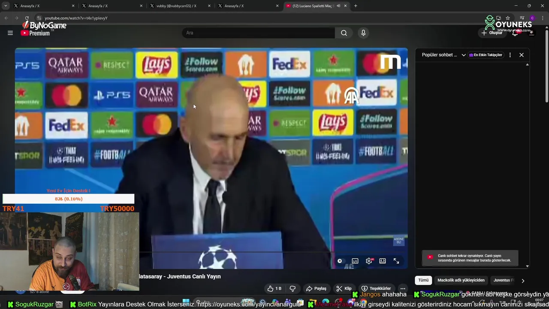Image resolution: width=549 pixels, height=309 pixels.
Task: Click the Teşekkürler thanks button
Action: point(376,288)
